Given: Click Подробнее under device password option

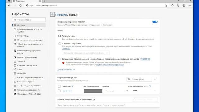Looking at the screenshot, I should pos(66,49).
